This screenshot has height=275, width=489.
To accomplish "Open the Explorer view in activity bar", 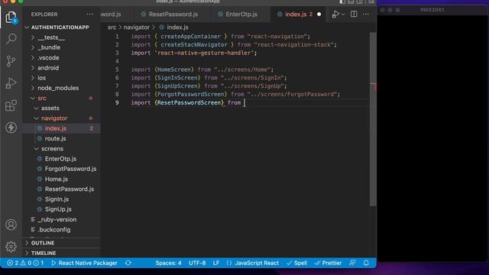I will pos(11,18).
